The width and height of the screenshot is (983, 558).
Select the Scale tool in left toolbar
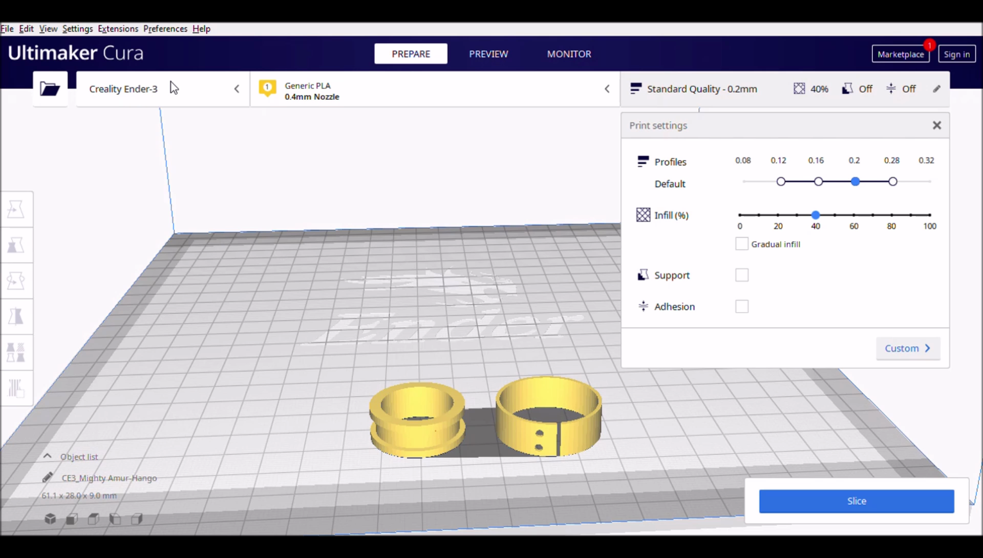pyautogui.click(x=16, y=245)
